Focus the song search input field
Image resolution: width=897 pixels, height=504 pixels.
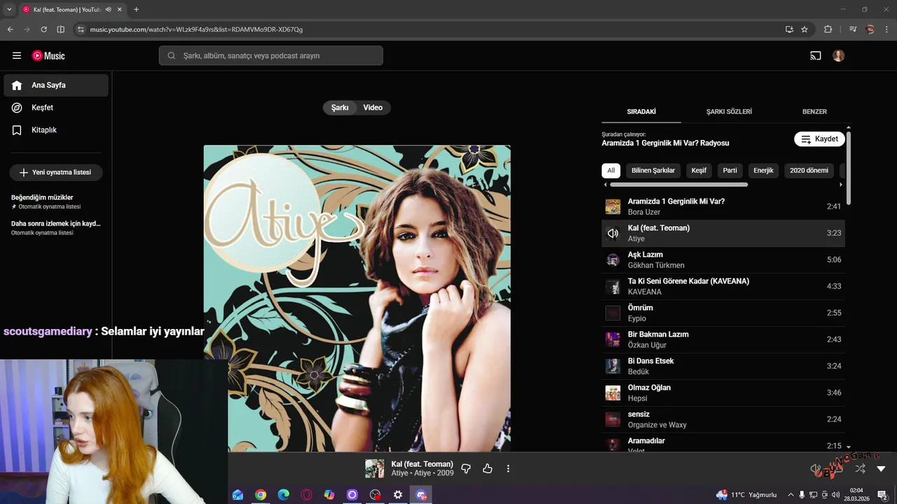pyautogui.click(x=271, y=56)
